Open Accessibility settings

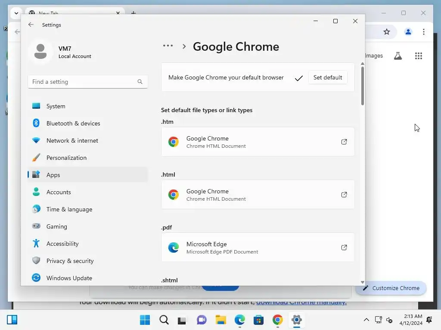click(87, 244)
